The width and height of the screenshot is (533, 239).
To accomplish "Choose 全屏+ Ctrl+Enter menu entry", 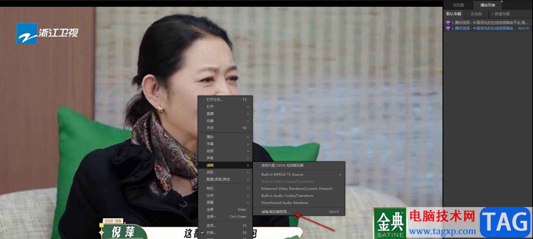I will tap(225, 217).
